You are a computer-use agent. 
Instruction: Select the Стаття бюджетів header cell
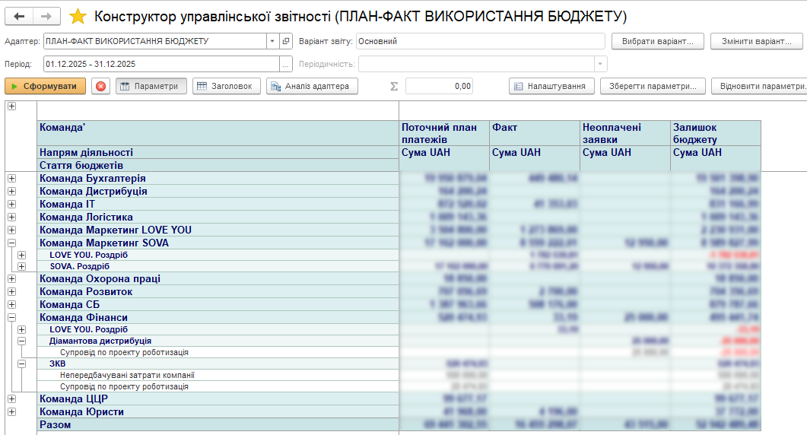point(218,165)
